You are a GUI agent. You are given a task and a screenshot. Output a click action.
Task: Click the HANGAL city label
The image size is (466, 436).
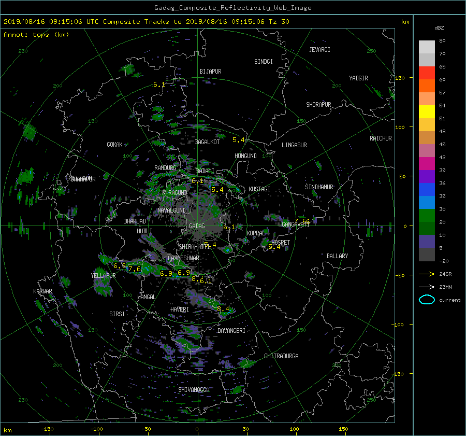coord(146,297)
